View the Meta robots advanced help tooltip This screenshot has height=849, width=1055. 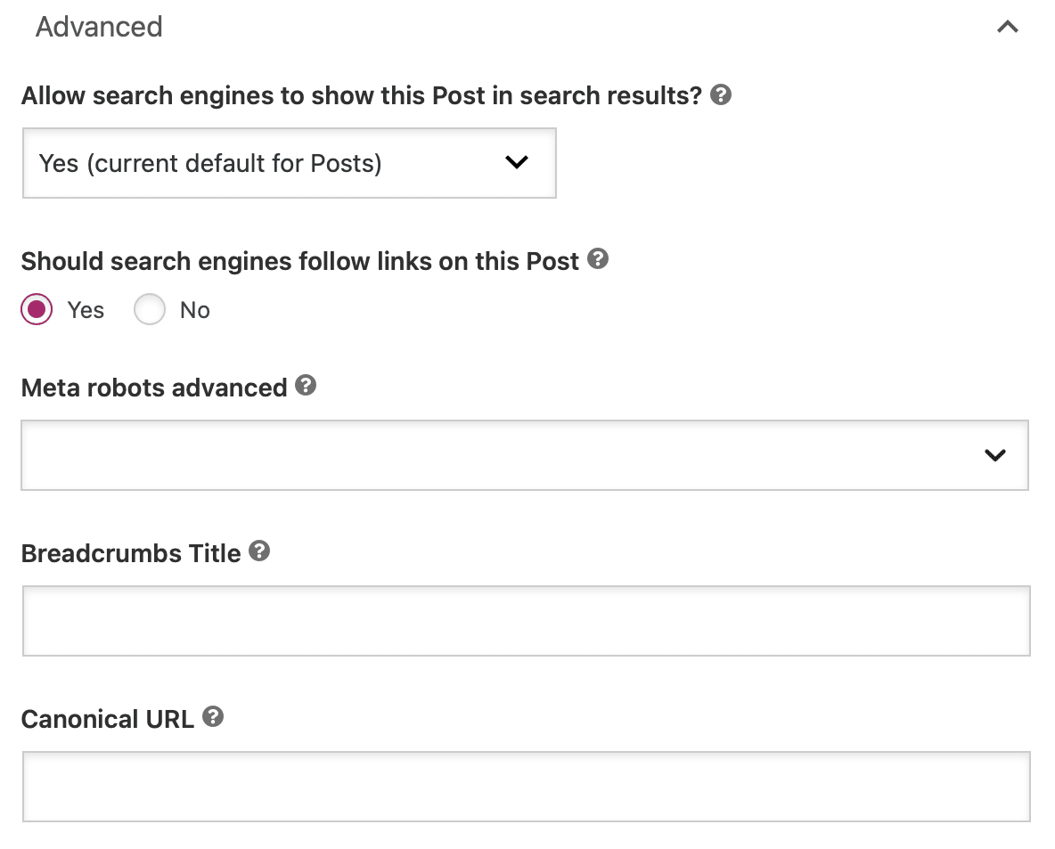[306, 386]
